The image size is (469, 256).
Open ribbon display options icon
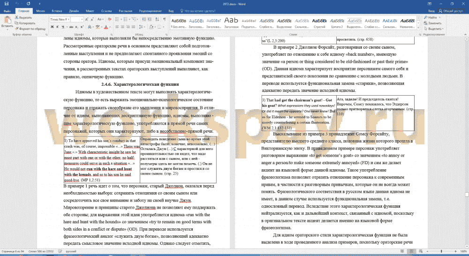[429, 4]
